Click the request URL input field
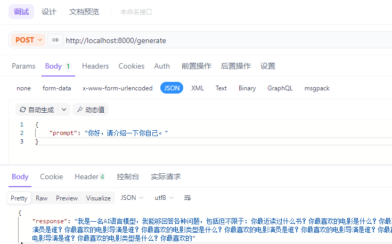Screen dimensions: 392x244 coord(213,40)
